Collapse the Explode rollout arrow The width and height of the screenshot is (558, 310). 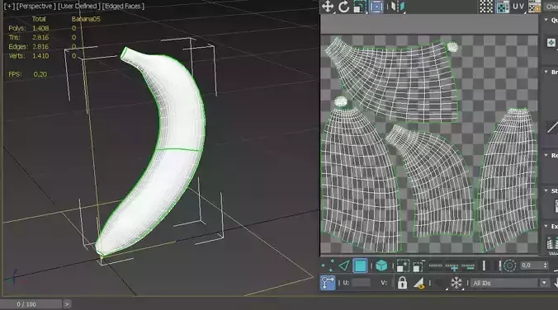pyautogui.click(x=546, y=226)
